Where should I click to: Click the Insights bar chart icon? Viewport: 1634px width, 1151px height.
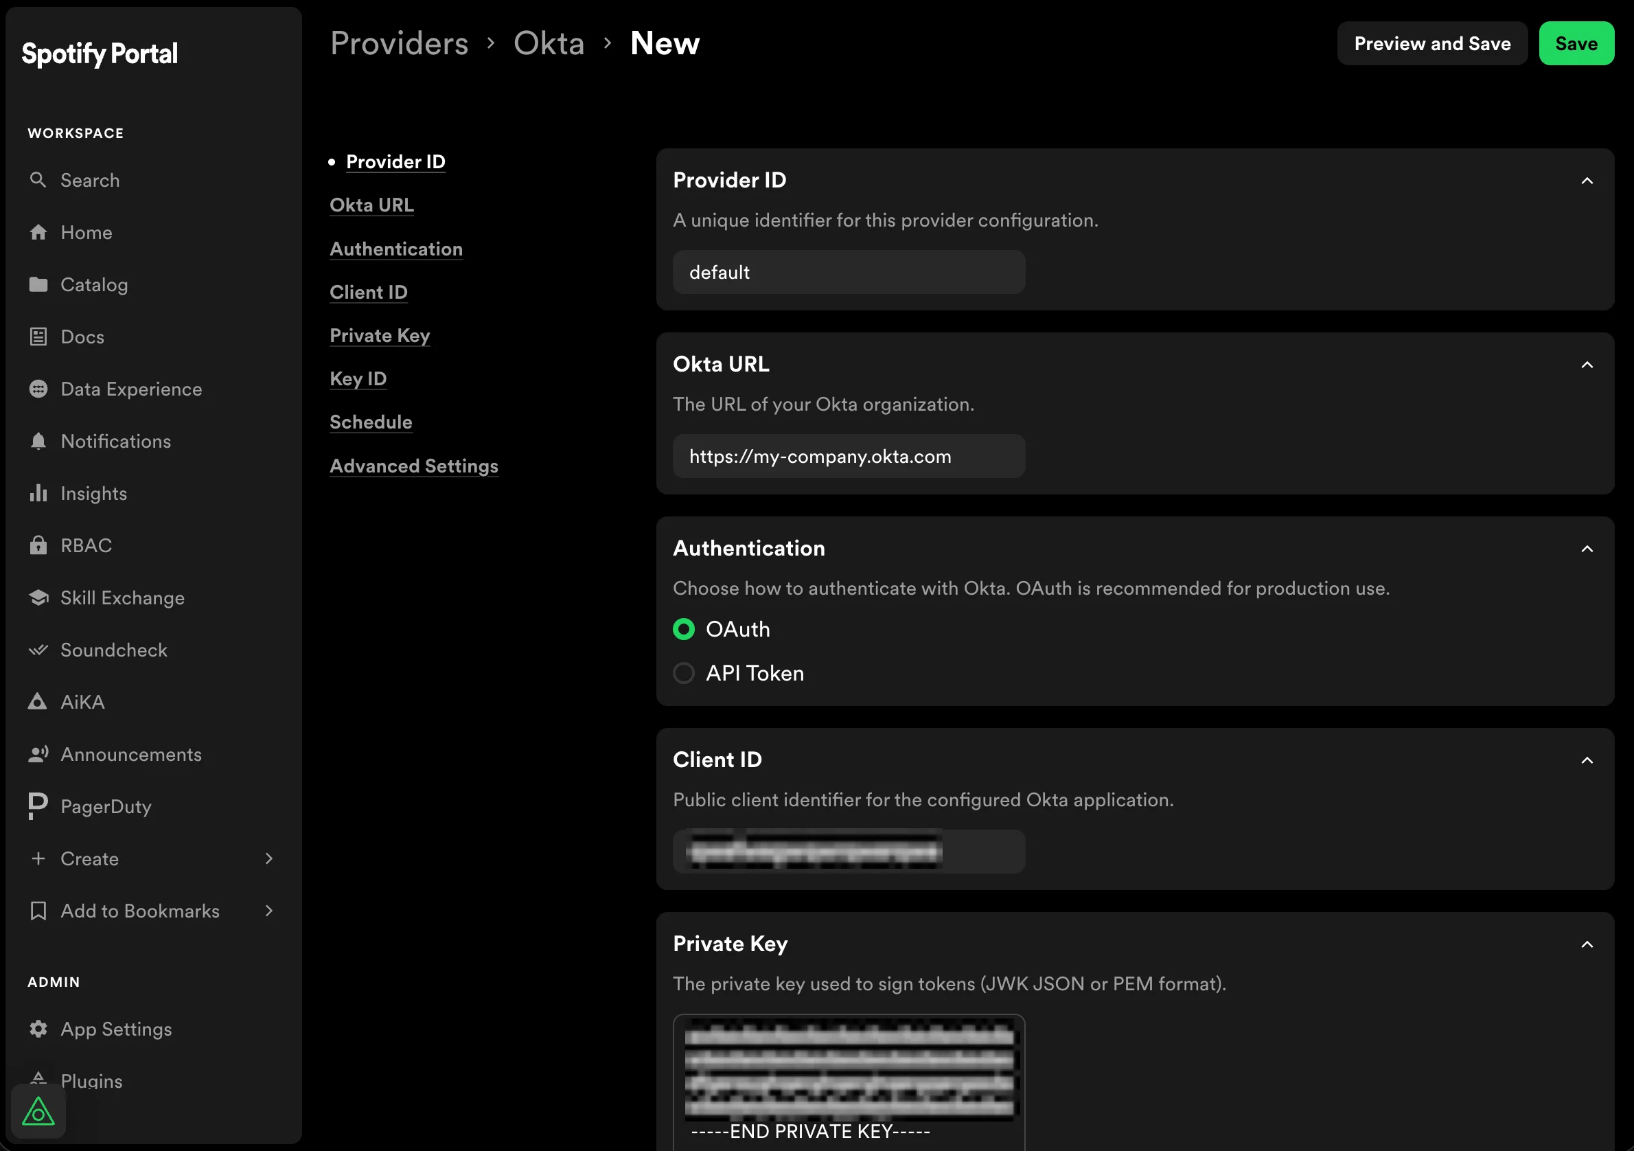tap(38, 493)
